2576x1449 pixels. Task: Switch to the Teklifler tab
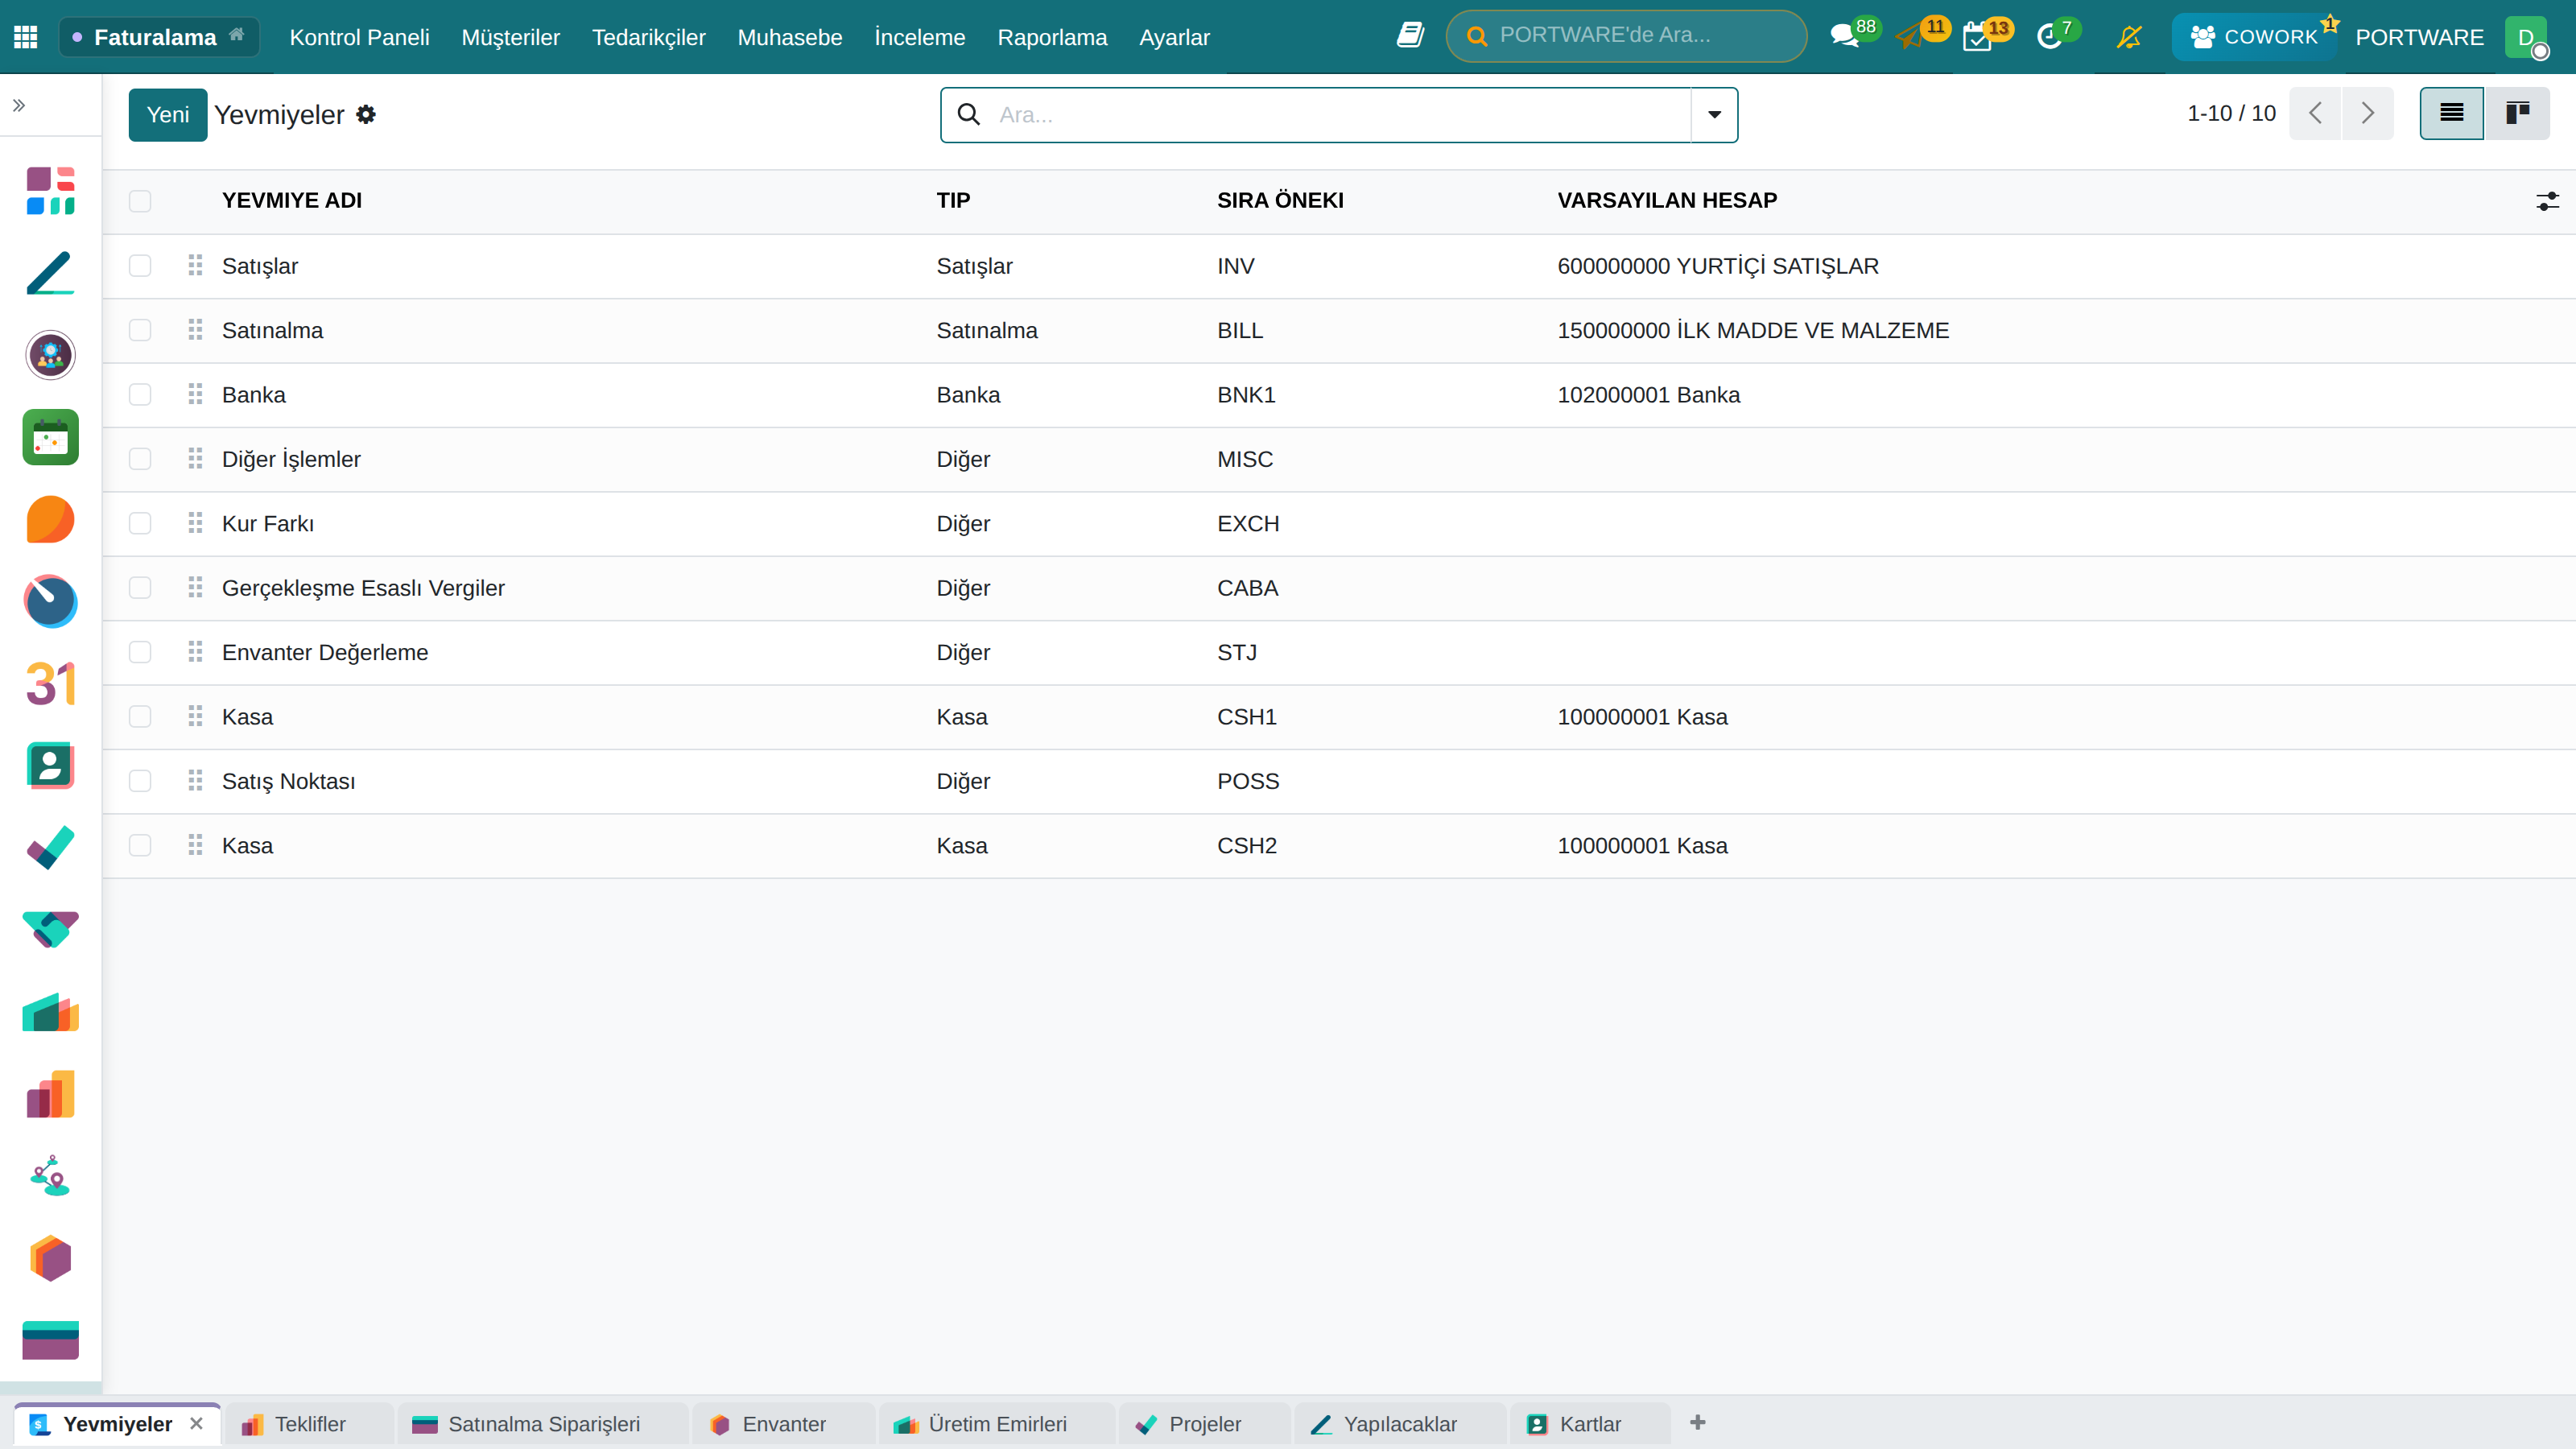[309, 1424]
